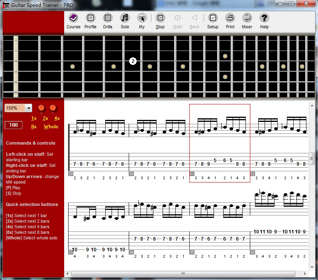
Task: Adjust the M volume knob
Action: coord(53,108)
